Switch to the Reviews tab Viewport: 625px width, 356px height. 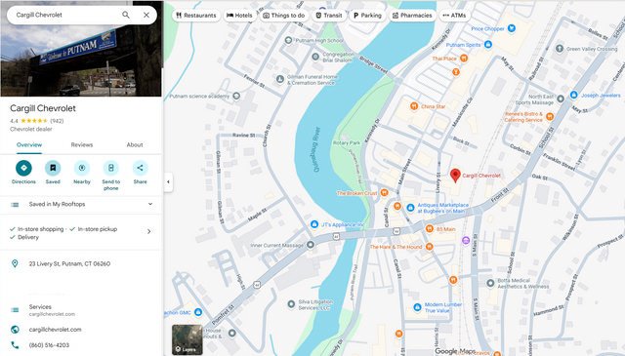[x=82, y=145]
